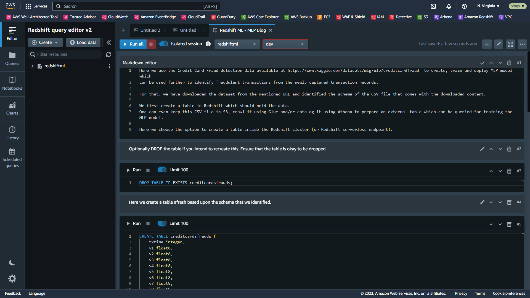Toggle Limit 100 on cell #5
Screen dimensions: 530x298
pos(162,223)
